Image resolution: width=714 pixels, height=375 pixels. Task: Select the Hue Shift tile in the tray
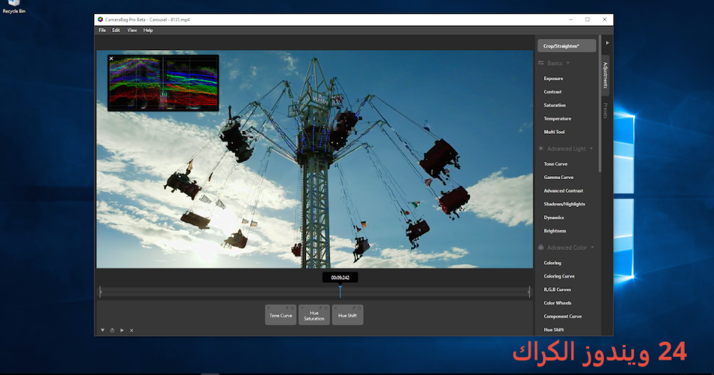point(347,315)
